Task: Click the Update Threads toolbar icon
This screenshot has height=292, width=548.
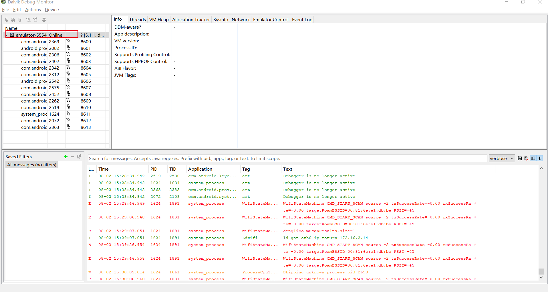Action: [x=28, y=20]
